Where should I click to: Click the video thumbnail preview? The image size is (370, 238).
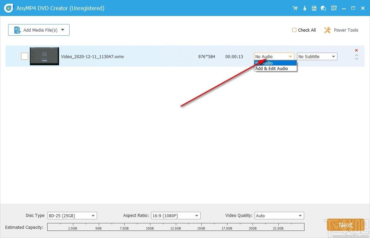click(44, 56)
